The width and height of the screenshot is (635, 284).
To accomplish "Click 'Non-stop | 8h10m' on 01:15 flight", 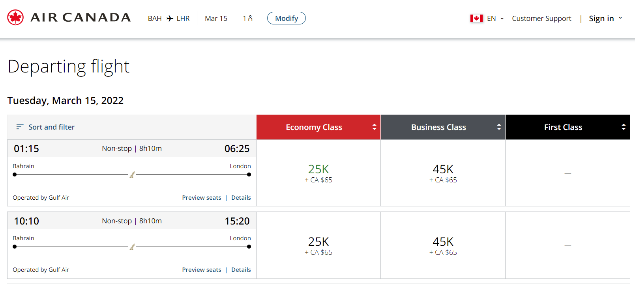I will tap(132, 148).
